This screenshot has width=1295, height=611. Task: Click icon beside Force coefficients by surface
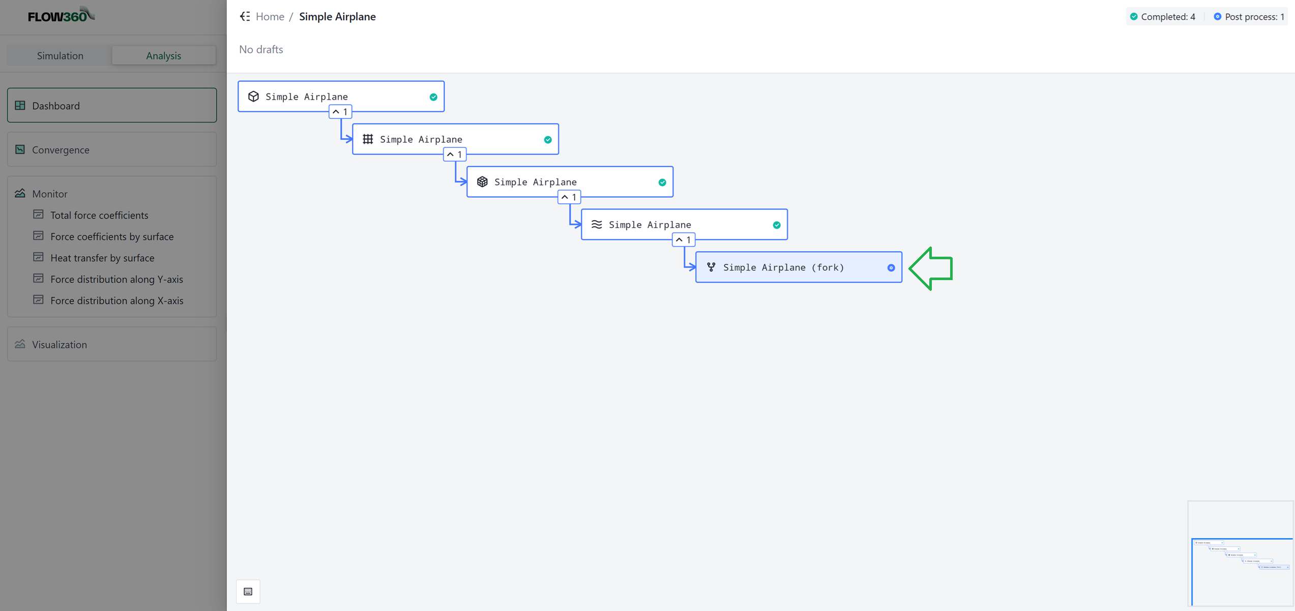pyautogui.click(x=38, y=236)
